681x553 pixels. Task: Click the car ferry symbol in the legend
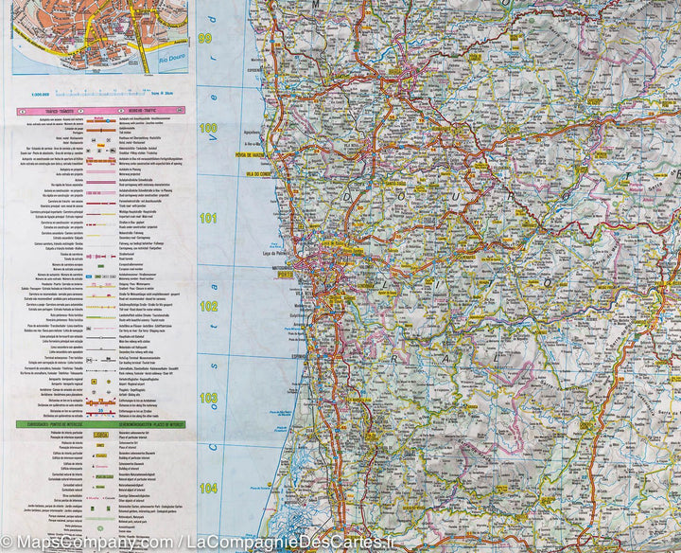tap(89, 329)
